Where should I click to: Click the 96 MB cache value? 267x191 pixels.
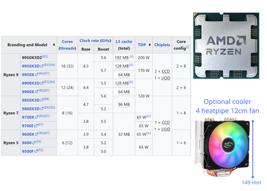124,104
